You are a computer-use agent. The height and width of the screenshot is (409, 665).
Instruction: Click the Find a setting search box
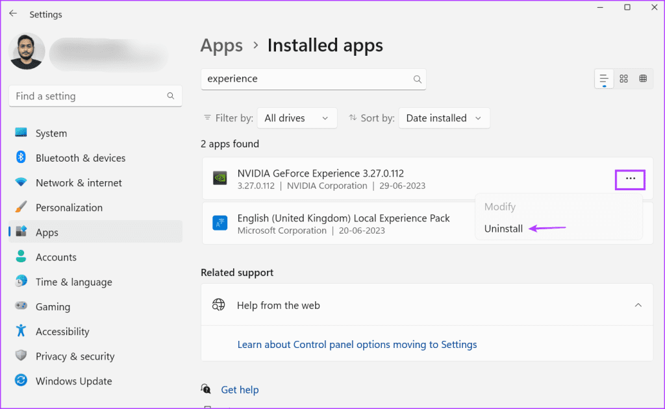95,95
